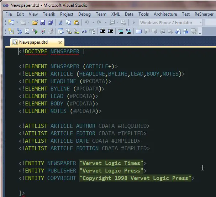
Task: Open the toolbar overflow options arrow
Action: 200,32
